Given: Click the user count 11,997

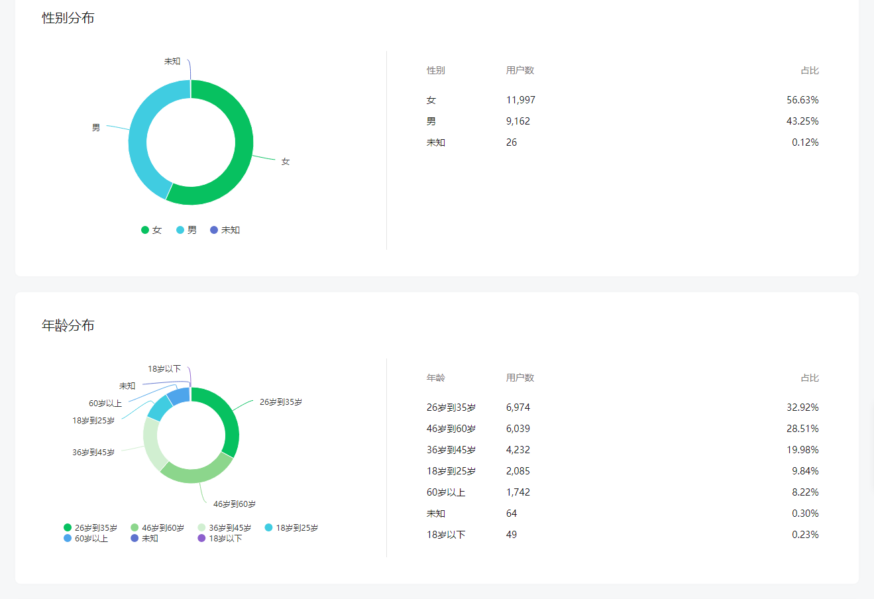Looking at the screenshot, I should coord(521,100).
